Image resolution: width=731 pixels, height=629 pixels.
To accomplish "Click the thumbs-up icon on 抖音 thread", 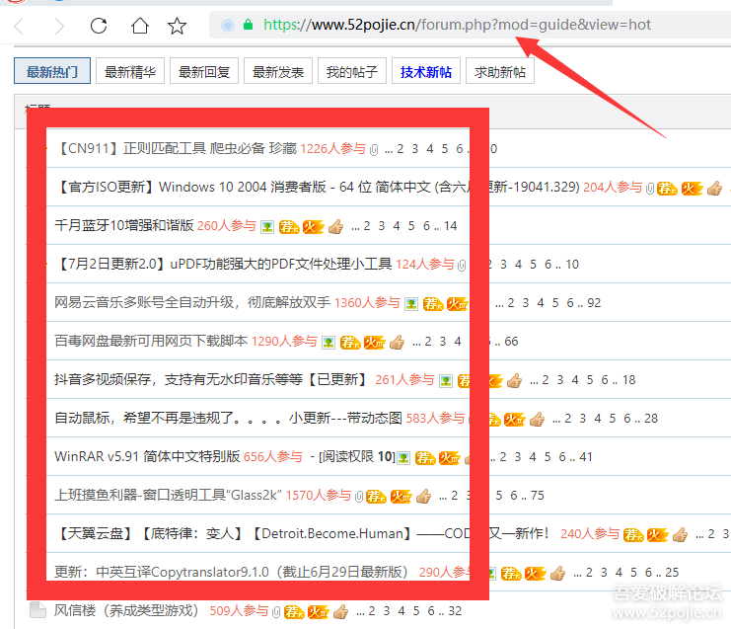I will [515, 381].
